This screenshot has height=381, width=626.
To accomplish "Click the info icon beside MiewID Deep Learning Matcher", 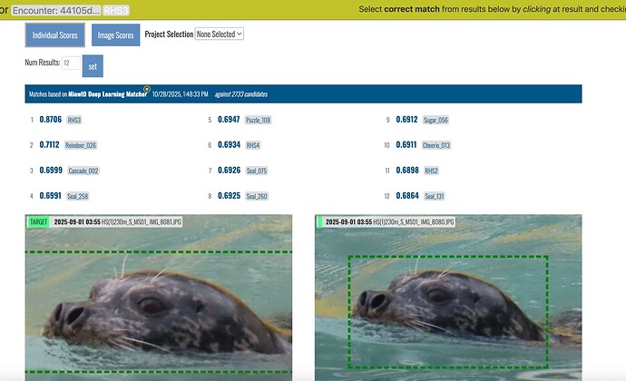I will (148, 89).
